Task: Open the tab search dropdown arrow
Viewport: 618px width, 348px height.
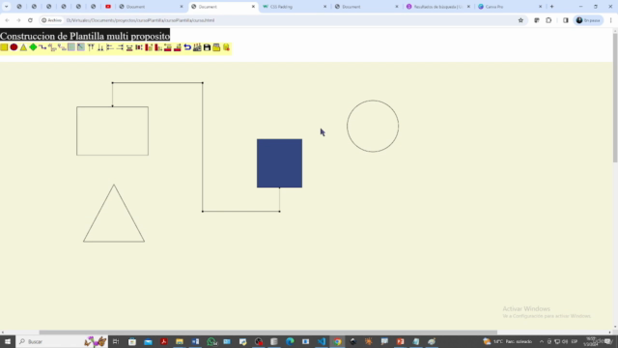Action: tap(7, 7)
